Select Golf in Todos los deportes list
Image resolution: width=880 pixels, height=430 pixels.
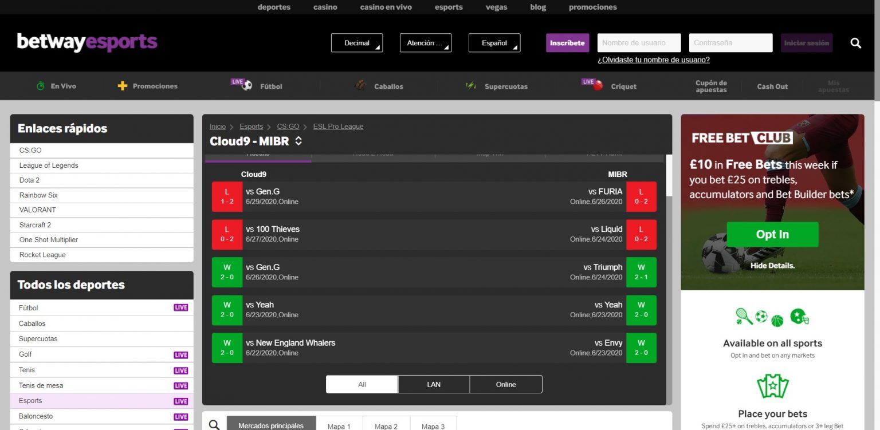tap(102, 354)
